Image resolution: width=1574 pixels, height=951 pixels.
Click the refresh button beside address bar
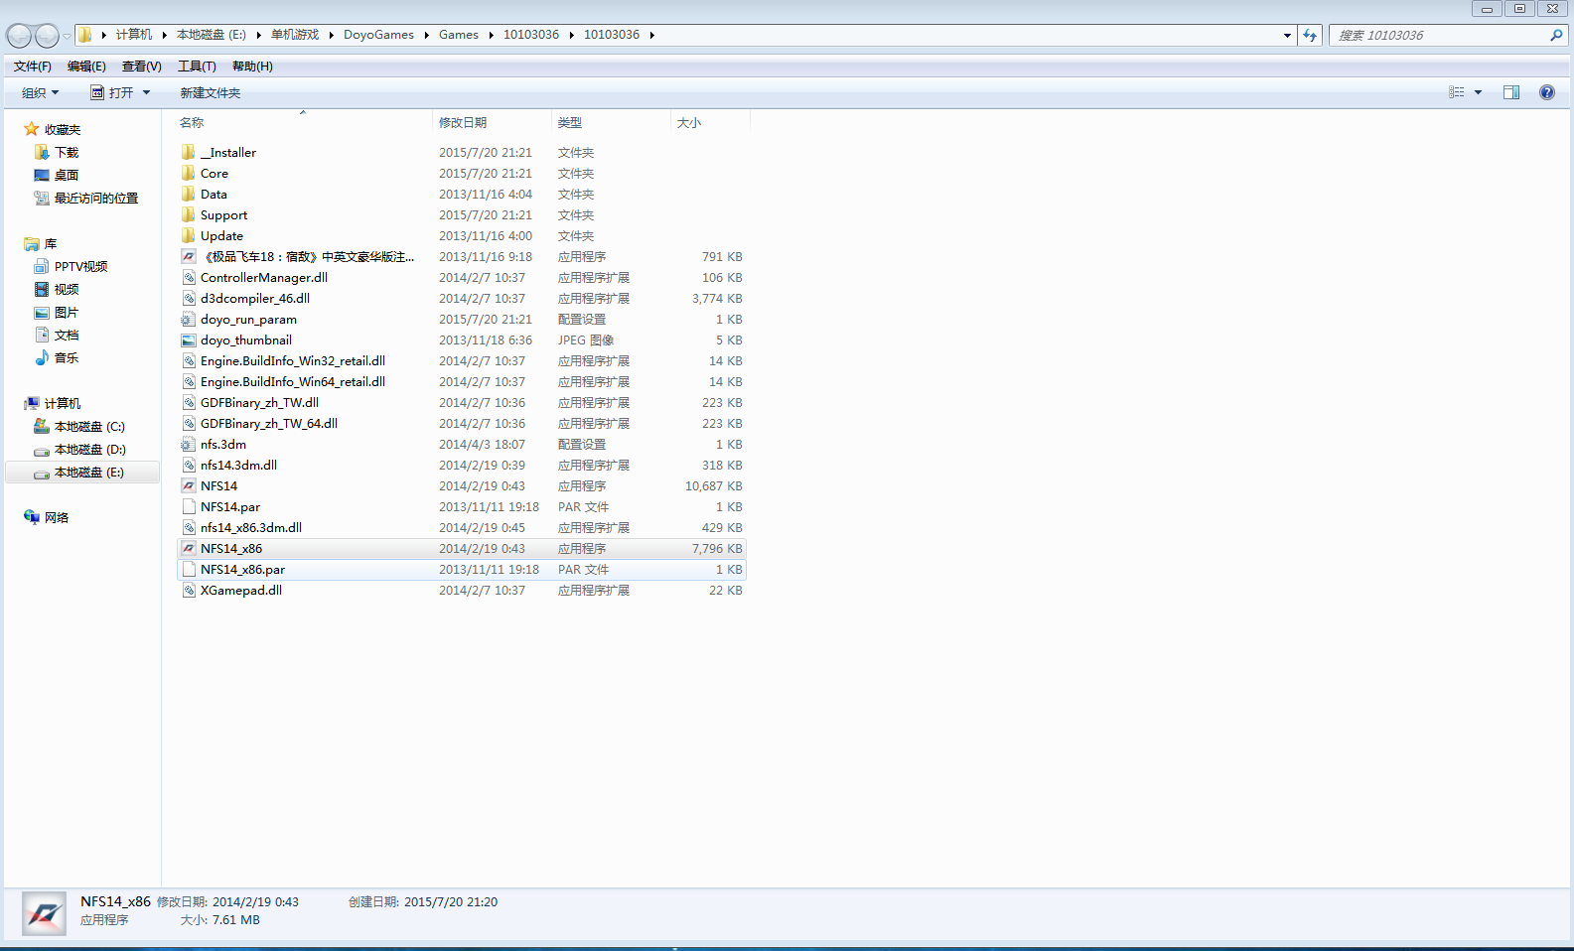point(1310,35)
